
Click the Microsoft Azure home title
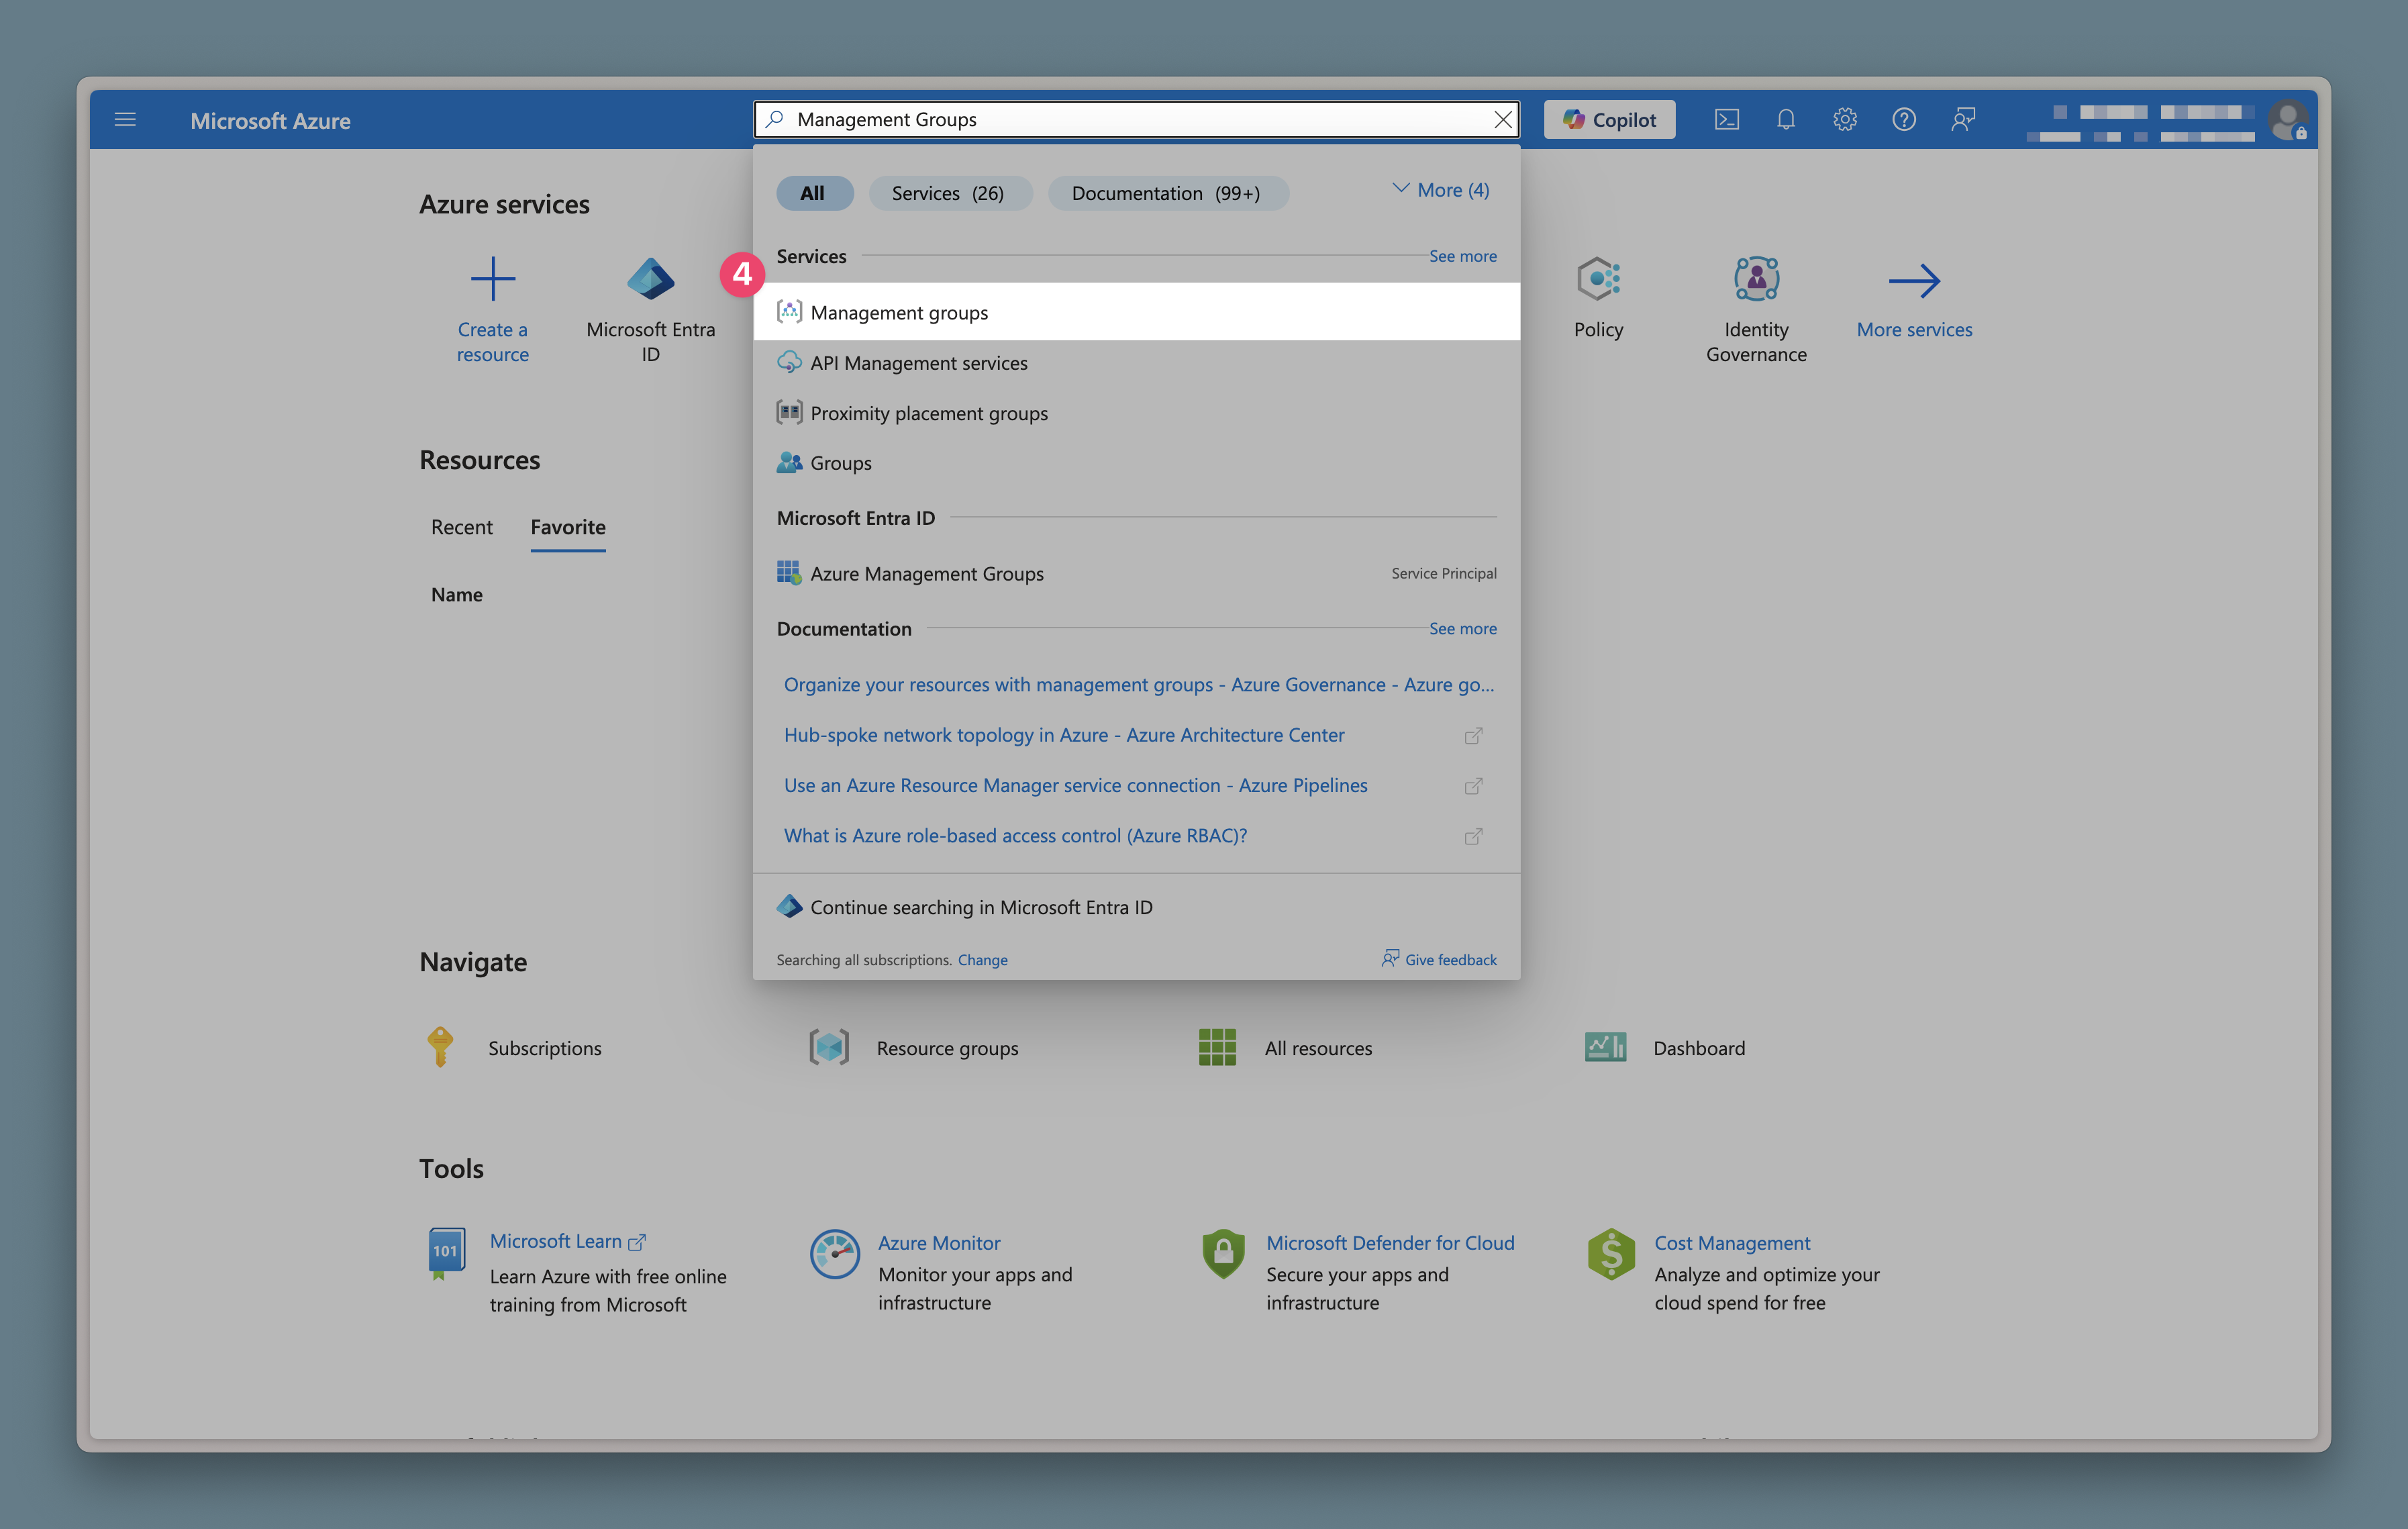(270, 120)
